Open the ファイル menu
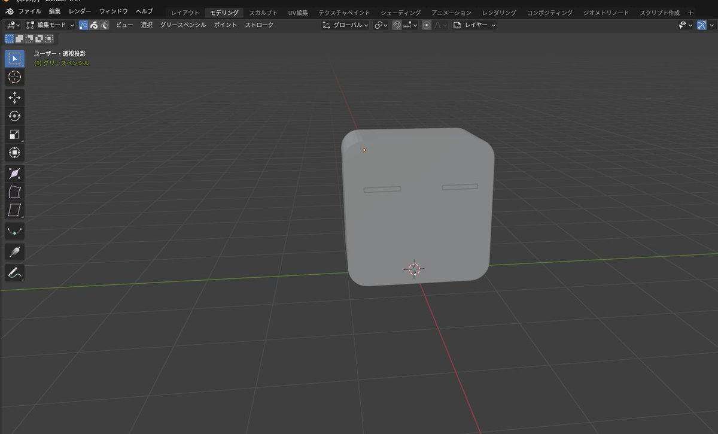The height and width of the screenshot is (434, 718). click(x=30, y=11)
